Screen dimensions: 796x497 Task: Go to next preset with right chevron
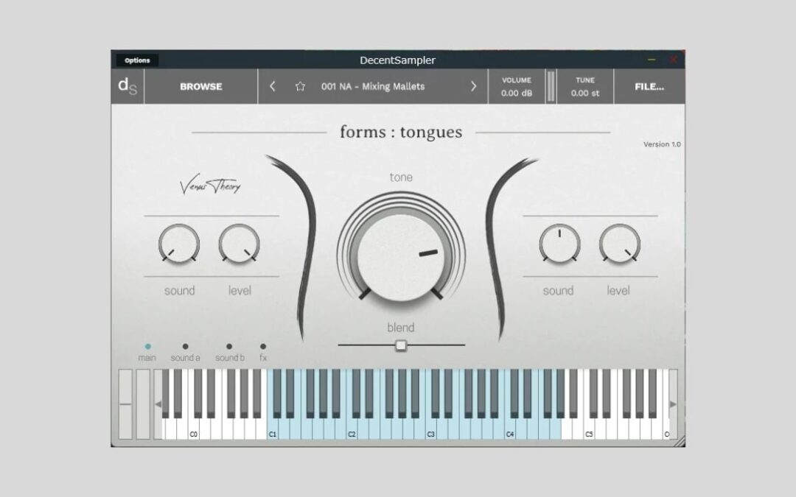(473, 86)
